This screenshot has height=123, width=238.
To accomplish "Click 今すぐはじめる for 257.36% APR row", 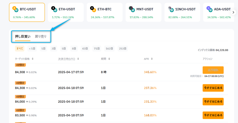I will [213, 88].
